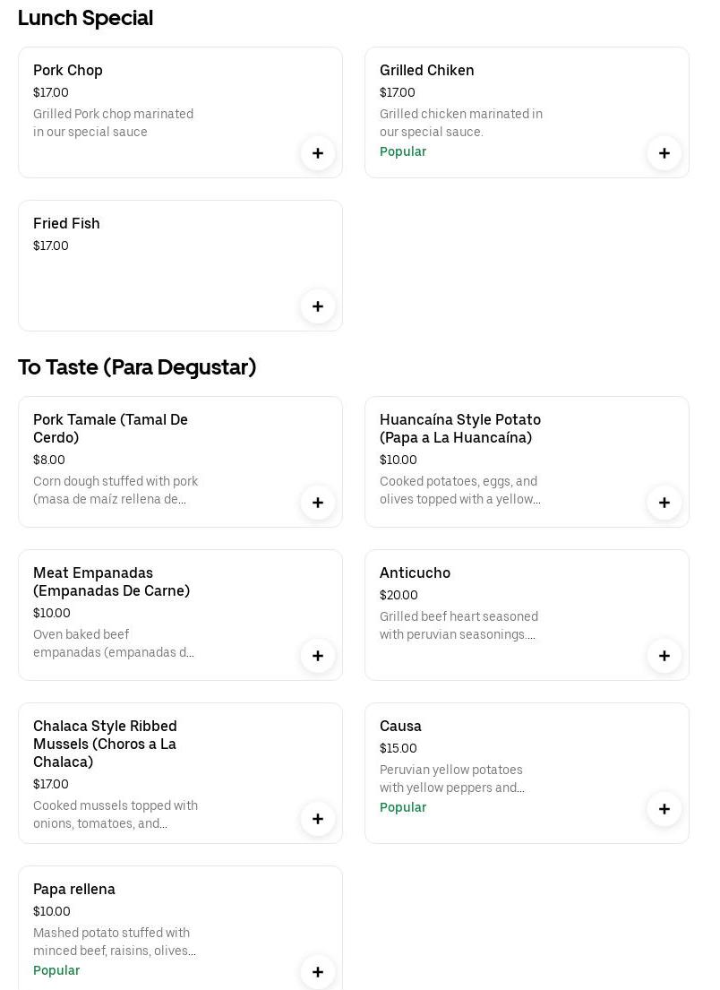Open the Pork Chop item title
The image size is (720, 990).
68,70
